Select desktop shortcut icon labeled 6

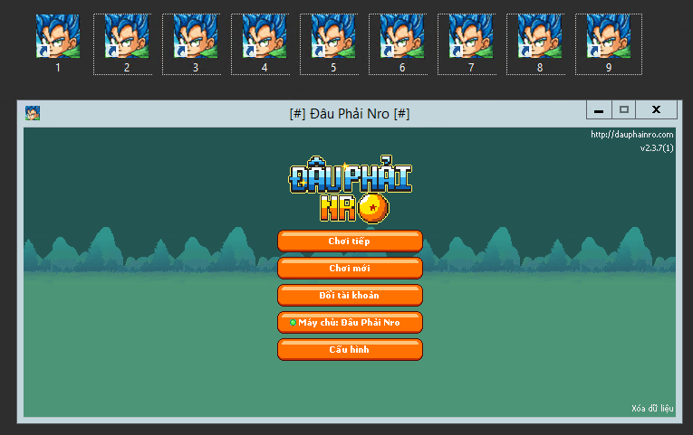(401, 37)
